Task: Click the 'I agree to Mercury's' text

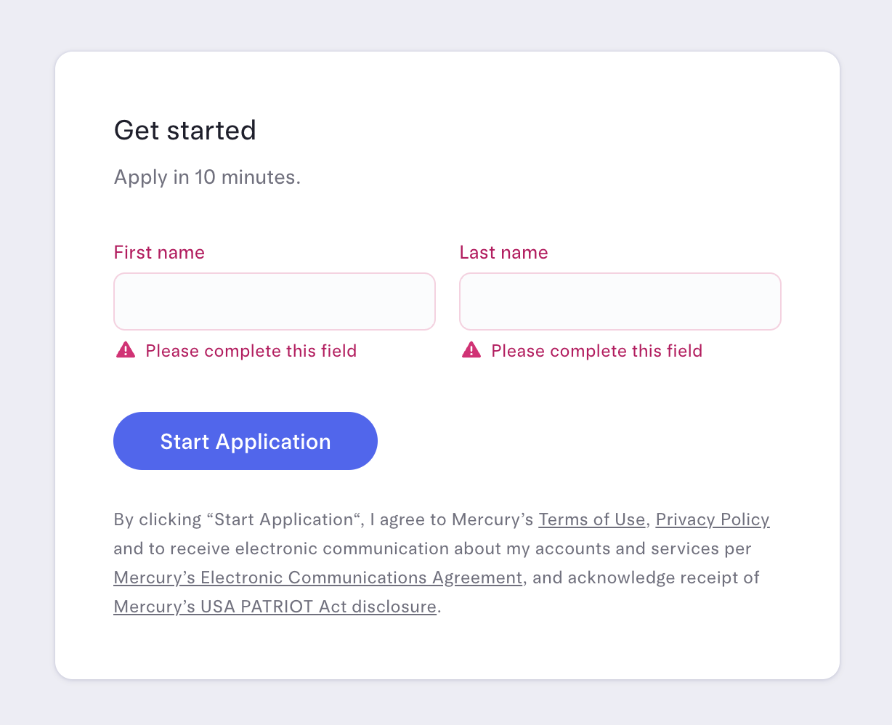Action: [452, 519]
